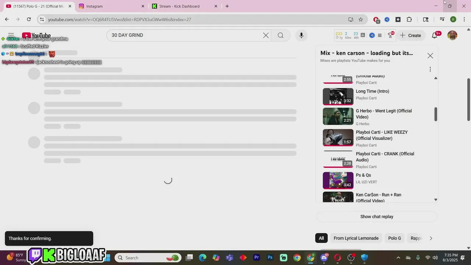The width and height of the screenshot is (471, 265).
Task: Show hidden system tray icons
Action: pos(398,258)
